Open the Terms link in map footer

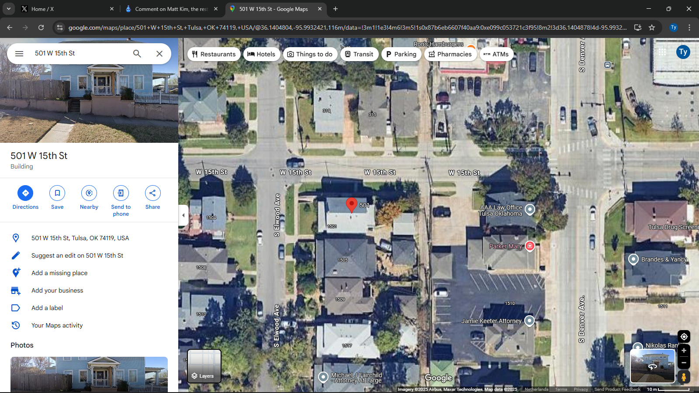coord(561,390)
